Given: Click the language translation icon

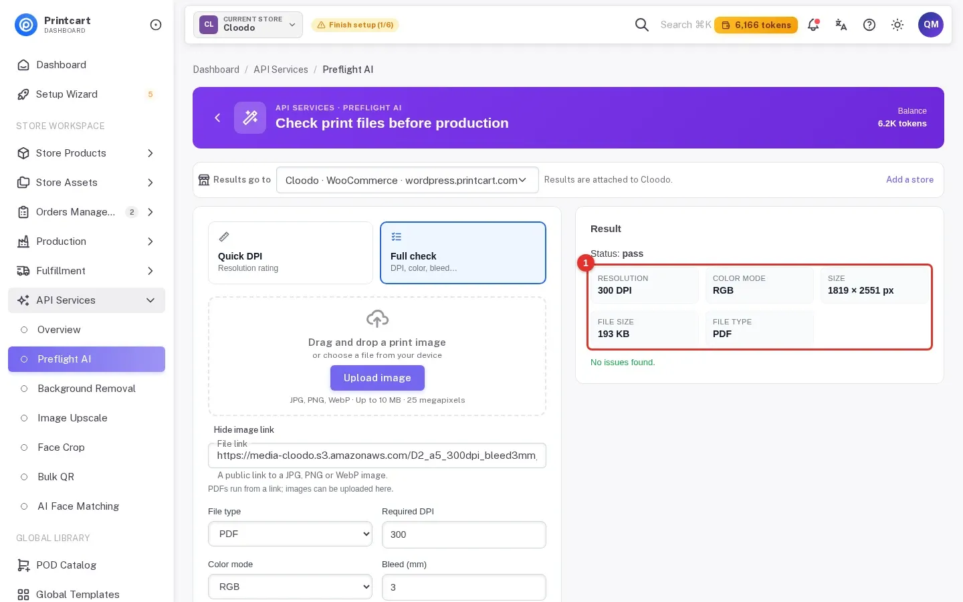Looking at the screenshot, I should pos(841,25).
